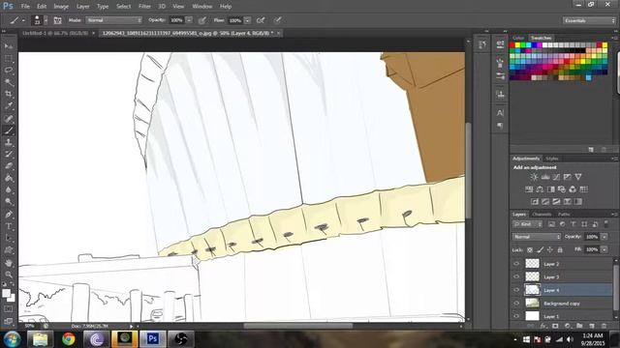Select the Horizontal Type tool
620x348 pixels.
9,226
